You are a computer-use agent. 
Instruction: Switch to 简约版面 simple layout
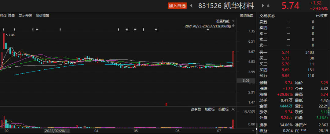(x=247, y=15)
